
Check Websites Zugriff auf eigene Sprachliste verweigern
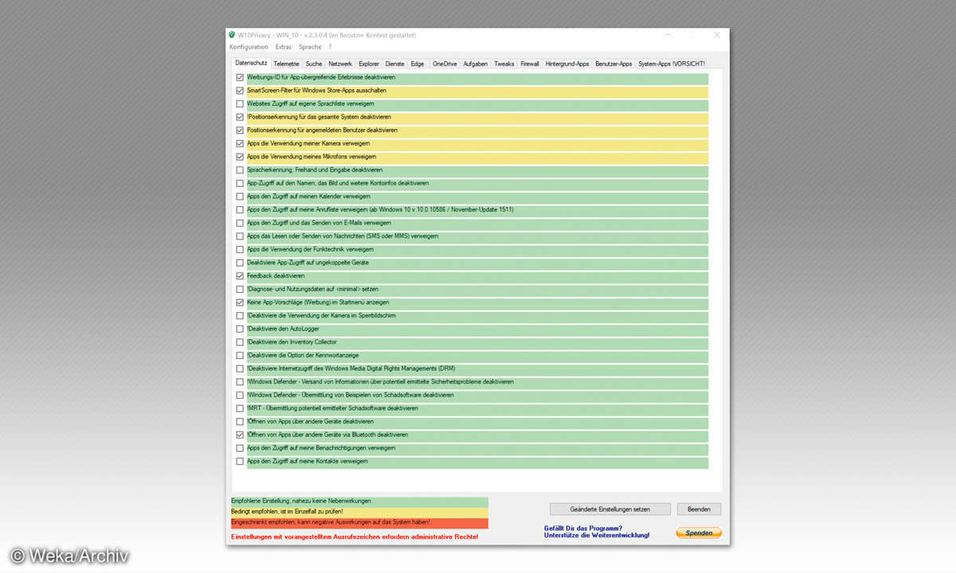pyautogui.click(x=240, y=104)
